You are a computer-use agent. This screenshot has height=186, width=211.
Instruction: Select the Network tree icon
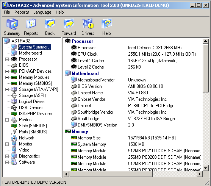[x=14, y=138]
